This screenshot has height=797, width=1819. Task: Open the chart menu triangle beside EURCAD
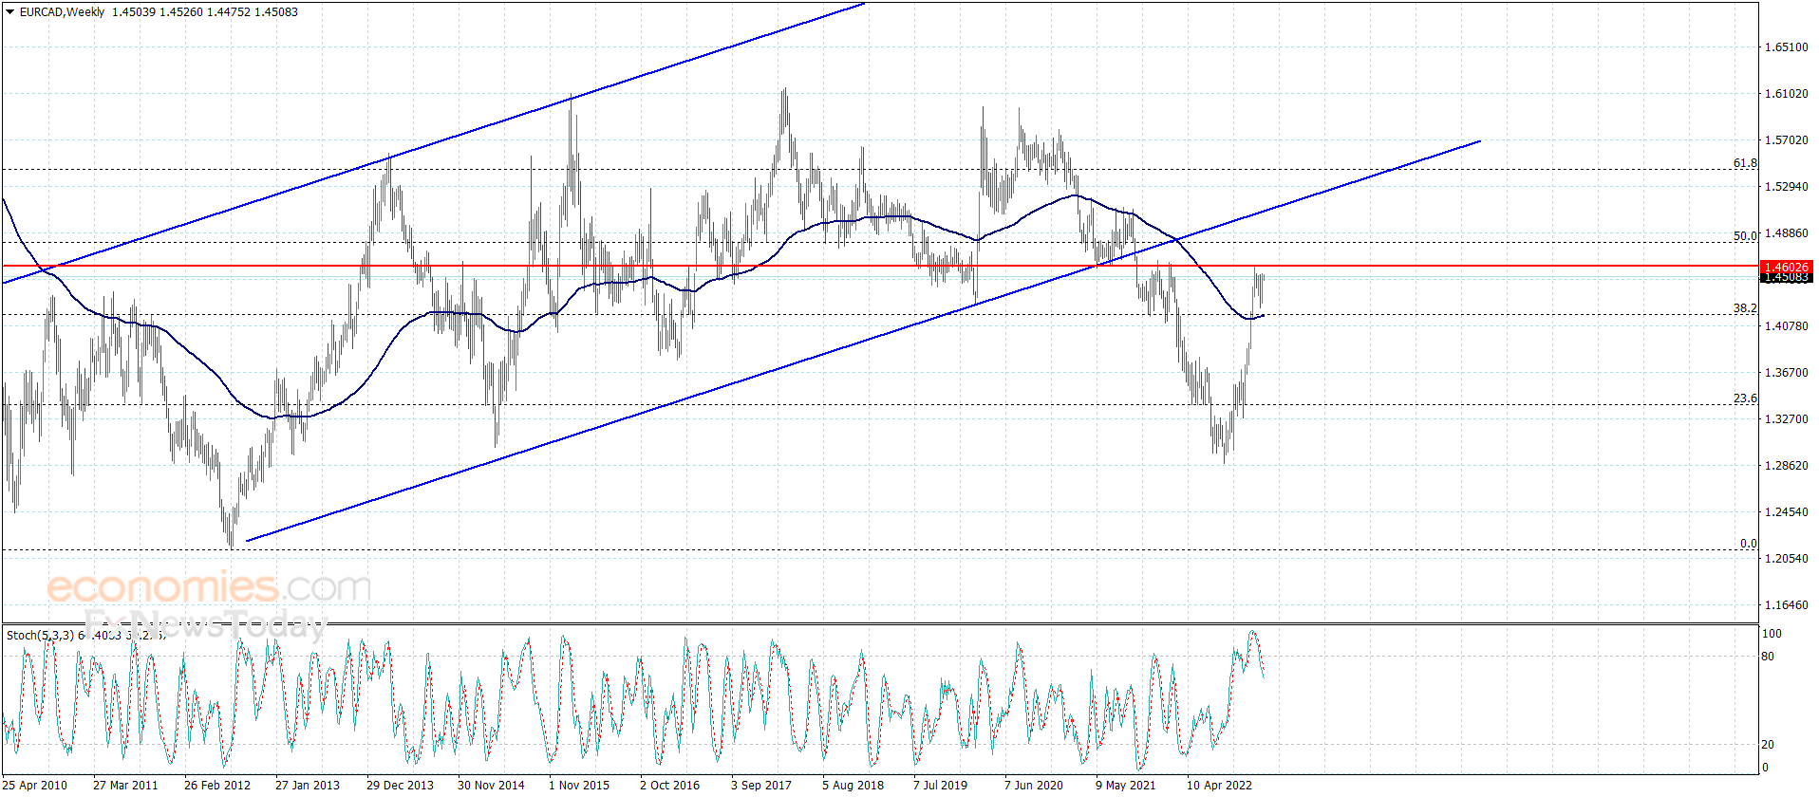(x=9, y=12)
